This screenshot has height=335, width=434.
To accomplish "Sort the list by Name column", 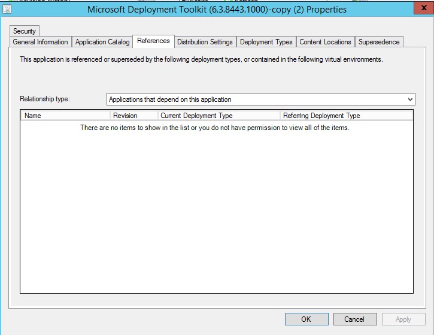I will point(65,116).
